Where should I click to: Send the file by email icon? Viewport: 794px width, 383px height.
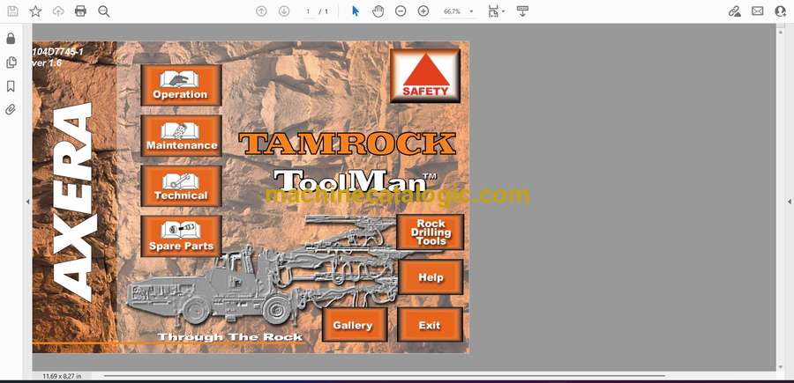758,11
